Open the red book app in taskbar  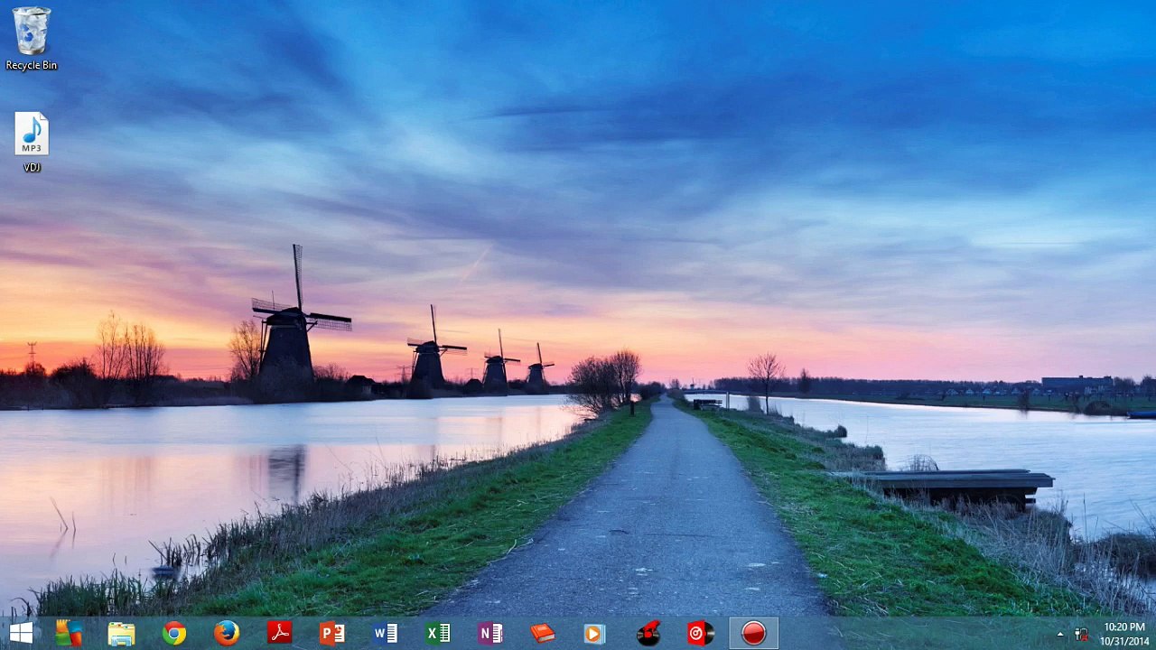542,634
